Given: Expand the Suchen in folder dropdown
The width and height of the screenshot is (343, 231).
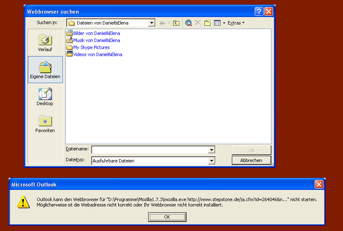Looking at the screenshot, I should 152,23.
